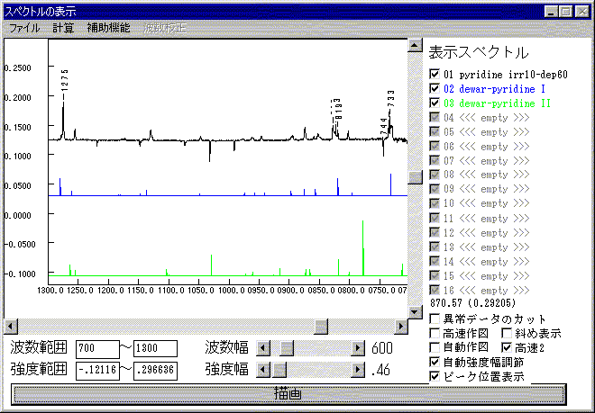Click down arrow of vertical plot scrollbar
The height and width of the screenshot is (413, 595).
[x=415, y=310]
